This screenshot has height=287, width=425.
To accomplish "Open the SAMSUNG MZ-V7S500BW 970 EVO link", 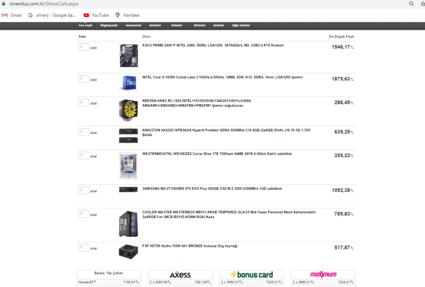I will (x=212, y=189).
